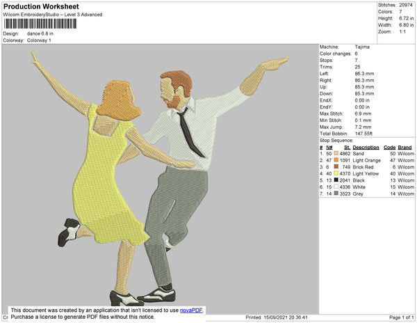Select the Light Yellow color swatch
The image size is (417, 323).
[x=336, y=173]
